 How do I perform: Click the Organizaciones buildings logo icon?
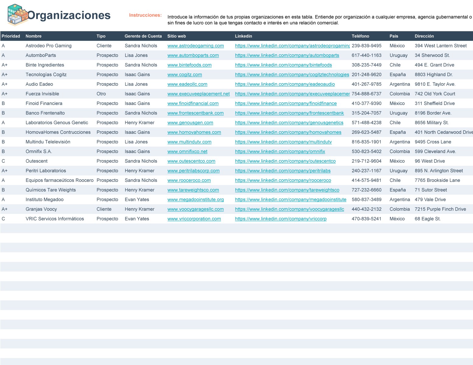[18, 15]
